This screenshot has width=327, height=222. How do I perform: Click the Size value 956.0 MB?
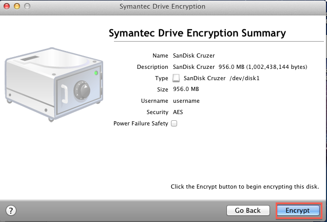point(186,89)
